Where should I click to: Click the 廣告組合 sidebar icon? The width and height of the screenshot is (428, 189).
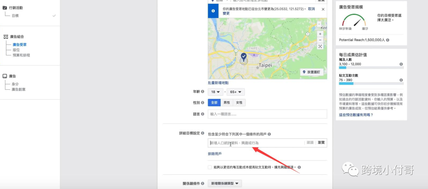tap(6, 36)
